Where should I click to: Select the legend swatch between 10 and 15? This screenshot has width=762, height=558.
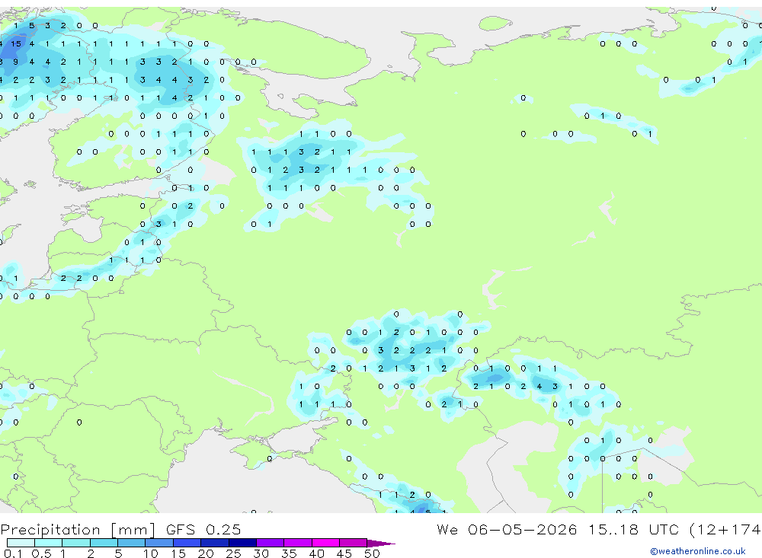[x=159, y=543]
